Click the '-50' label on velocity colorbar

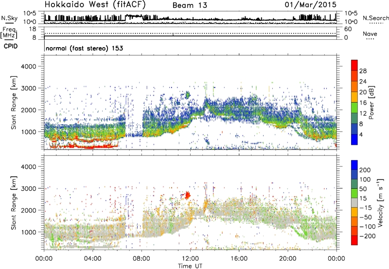366,217
